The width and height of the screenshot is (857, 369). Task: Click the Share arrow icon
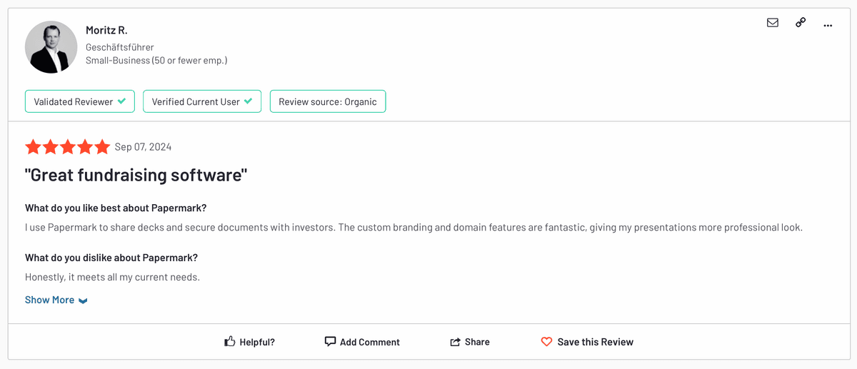(455, 342)
